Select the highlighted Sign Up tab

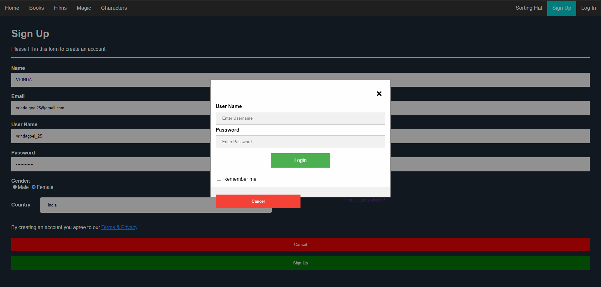tap(561, 8)
